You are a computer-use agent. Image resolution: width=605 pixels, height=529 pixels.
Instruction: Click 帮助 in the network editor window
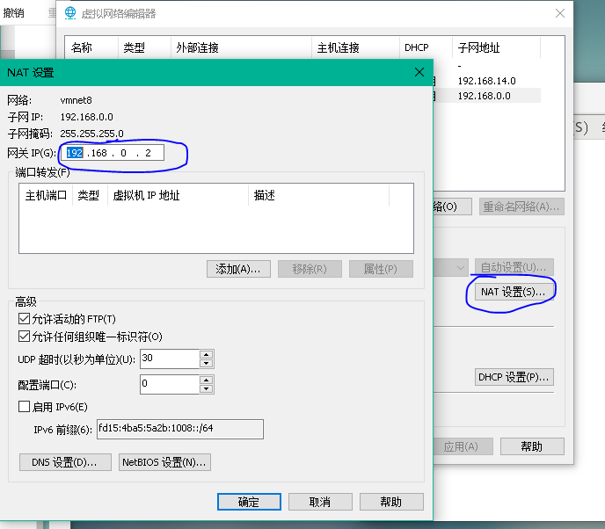point(532,446)
